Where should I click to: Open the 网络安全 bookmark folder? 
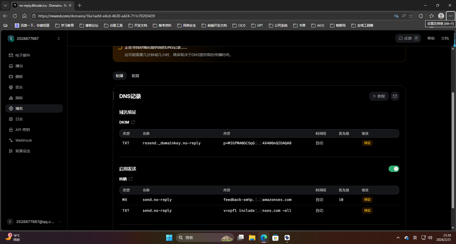pyautogui.click(x=187, y=26)
